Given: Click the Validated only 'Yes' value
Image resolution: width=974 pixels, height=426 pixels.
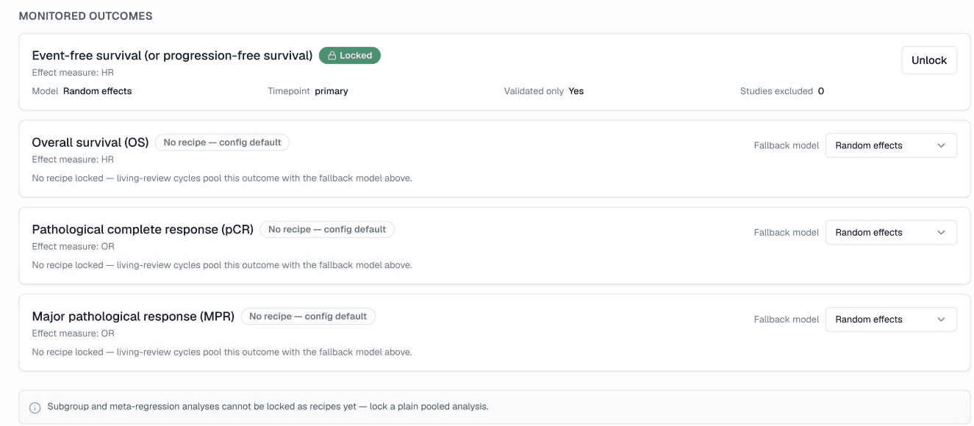Looking at the screenshot, I should click(x=576, y=91).
